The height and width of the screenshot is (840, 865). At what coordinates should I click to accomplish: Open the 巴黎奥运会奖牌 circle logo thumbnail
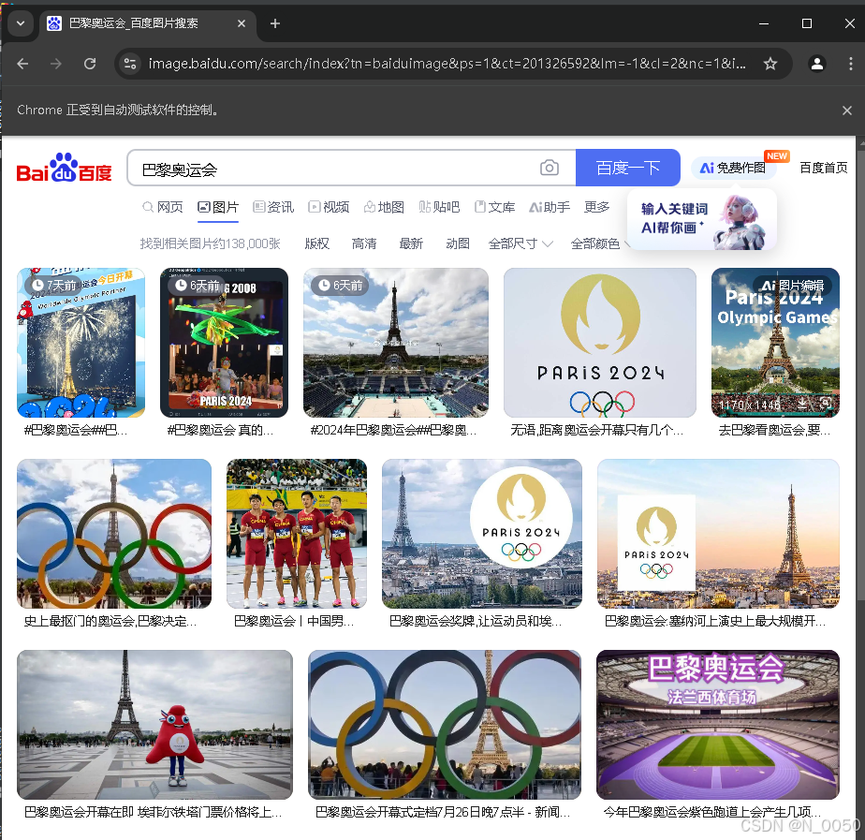[x=482, y=534]
